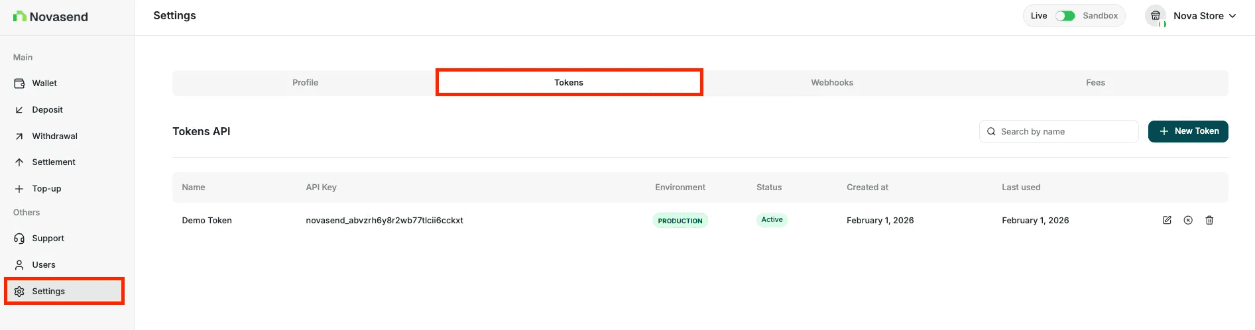The width and height of the screenshot is (1255, 330).
Task: Click the Nova Store avatar
Action: click(x=1156, y=16)
